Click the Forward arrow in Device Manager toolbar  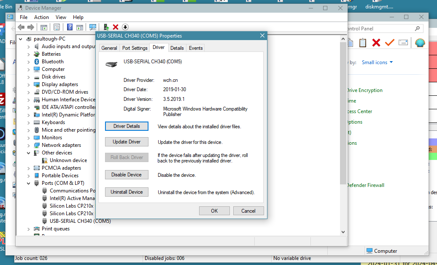point(31,27)
